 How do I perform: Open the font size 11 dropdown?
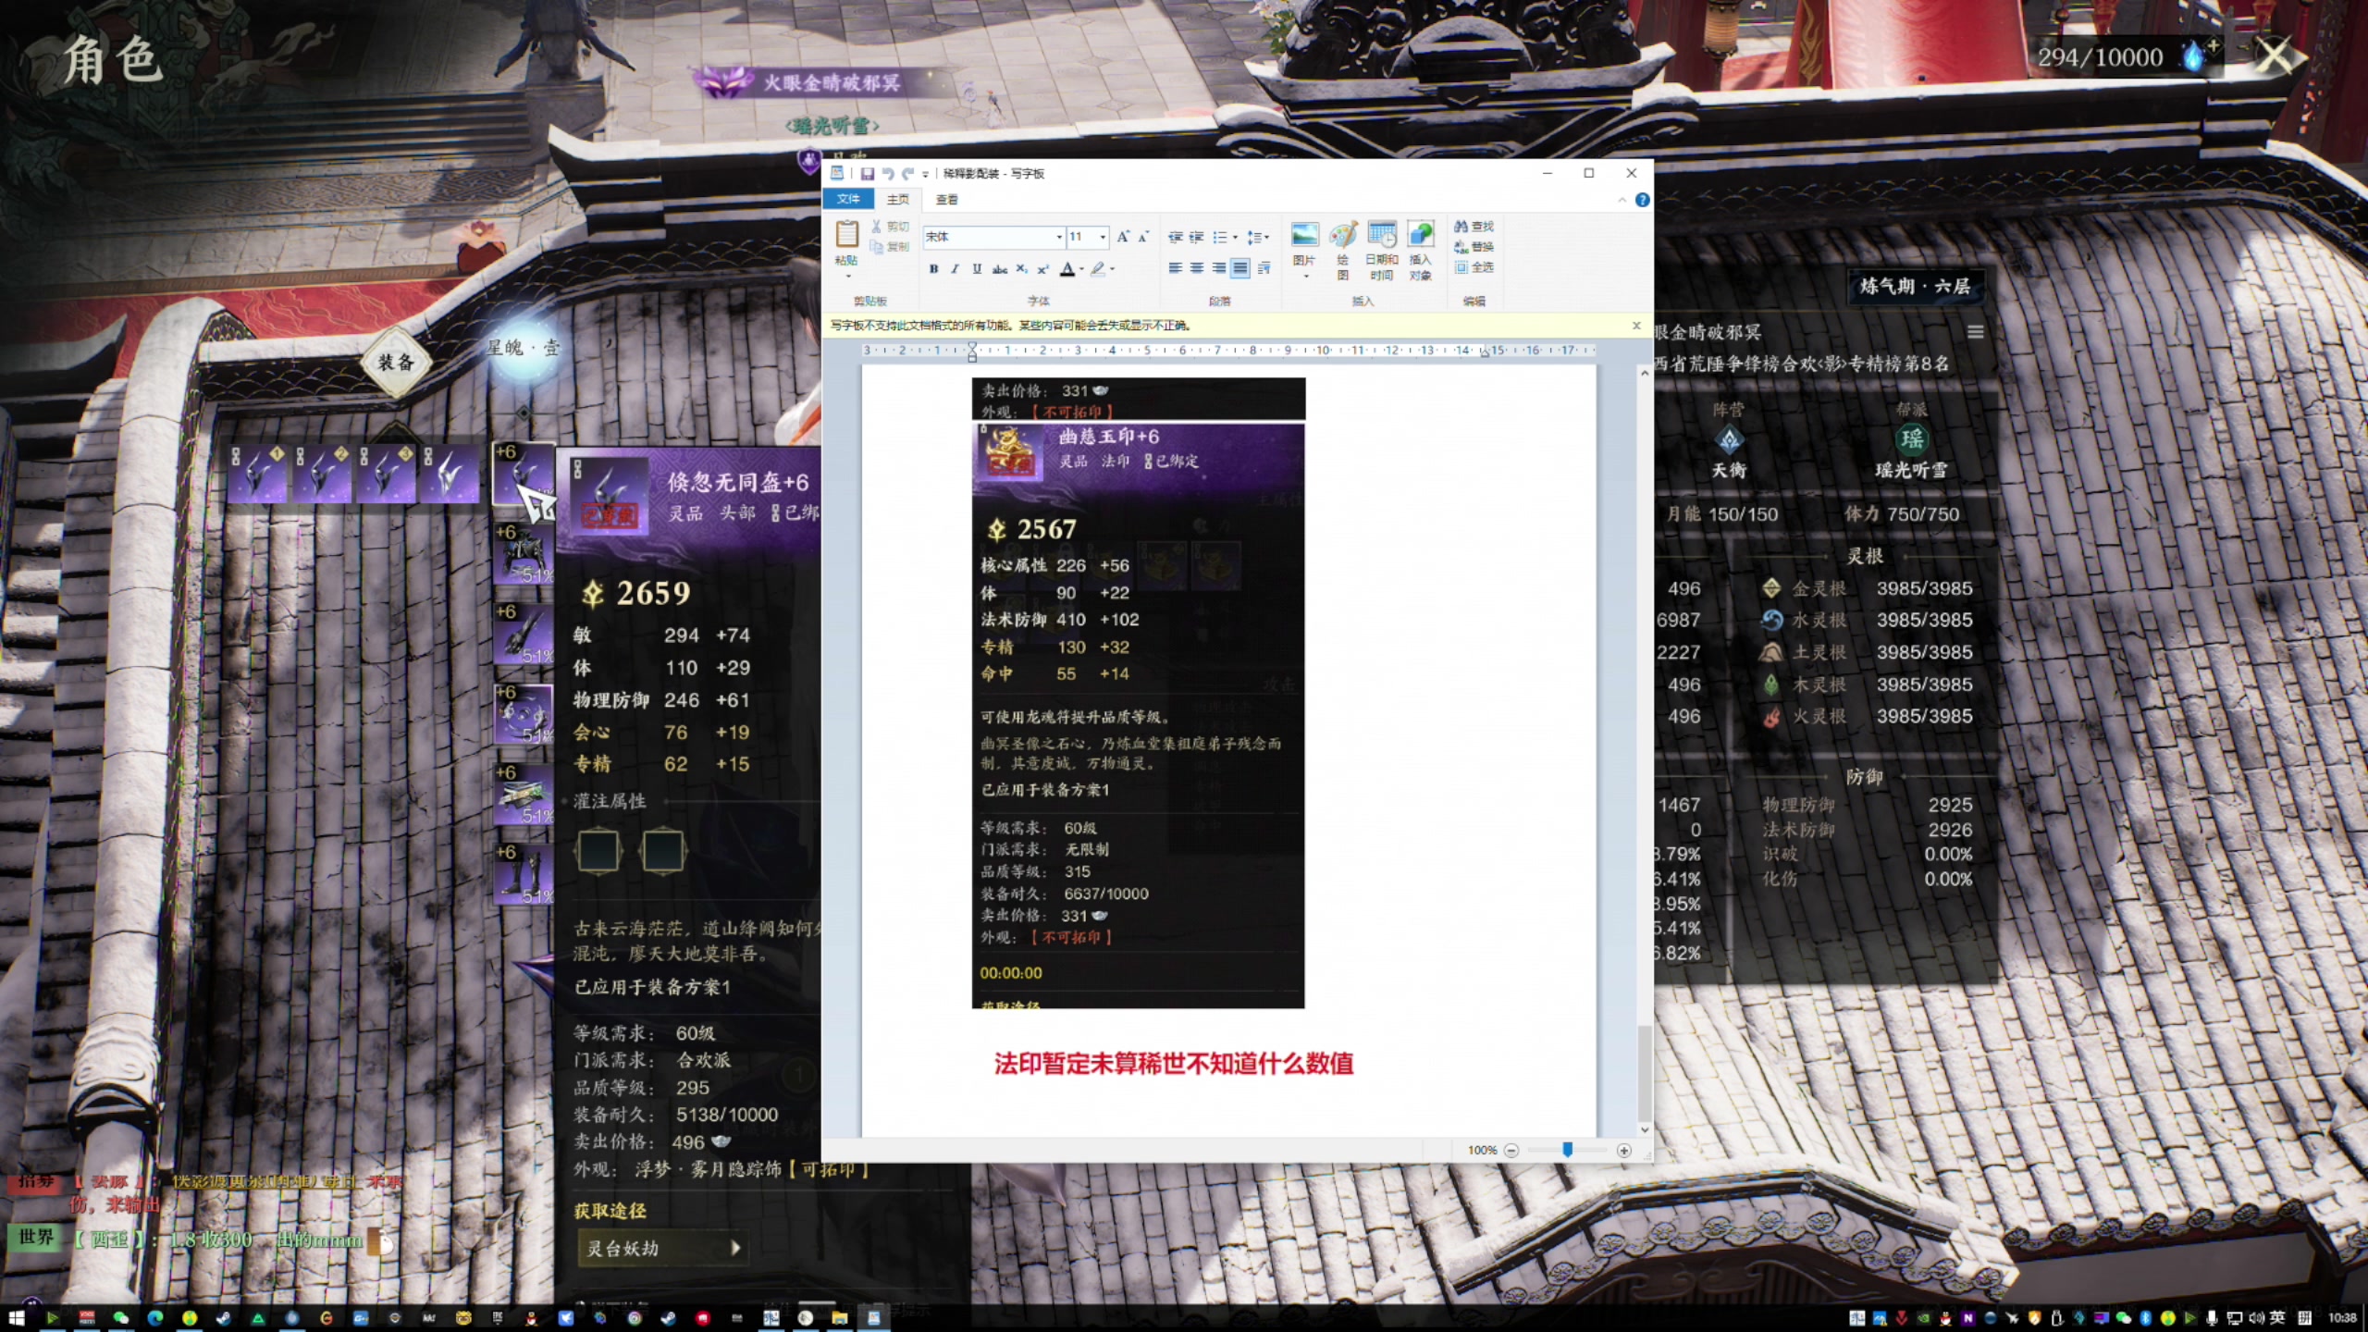pos(1103,238)
